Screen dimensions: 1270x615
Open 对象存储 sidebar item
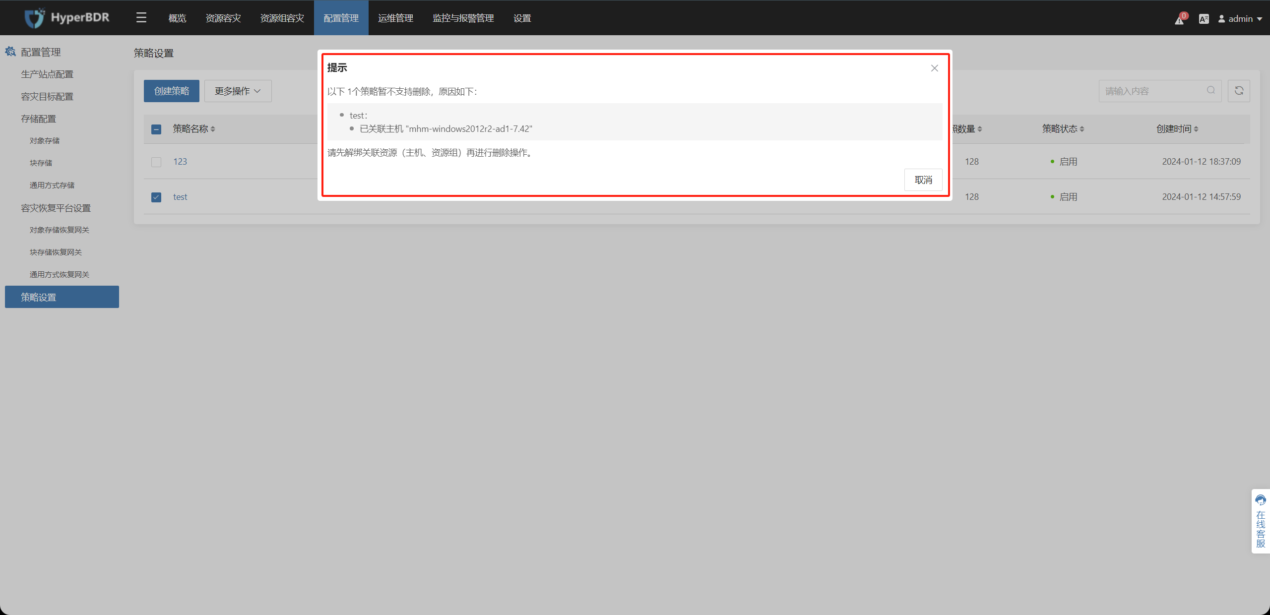point(45,140)
